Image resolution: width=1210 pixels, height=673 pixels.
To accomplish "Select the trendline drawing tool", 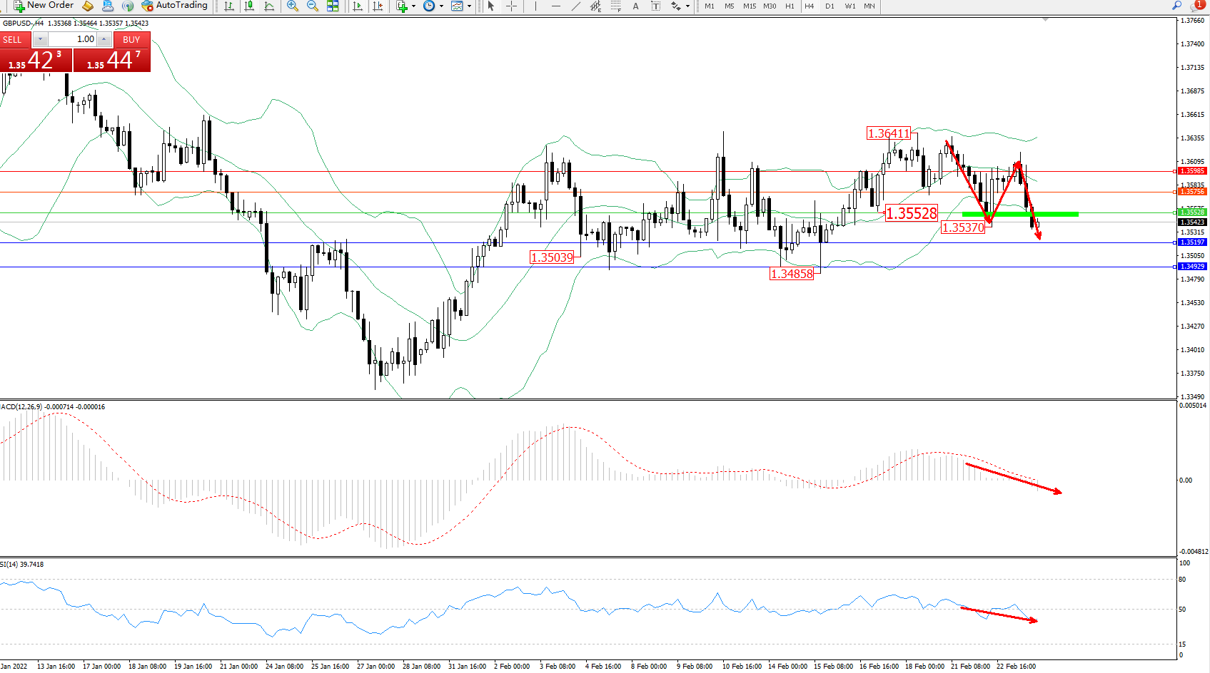I will pos(575,6).
